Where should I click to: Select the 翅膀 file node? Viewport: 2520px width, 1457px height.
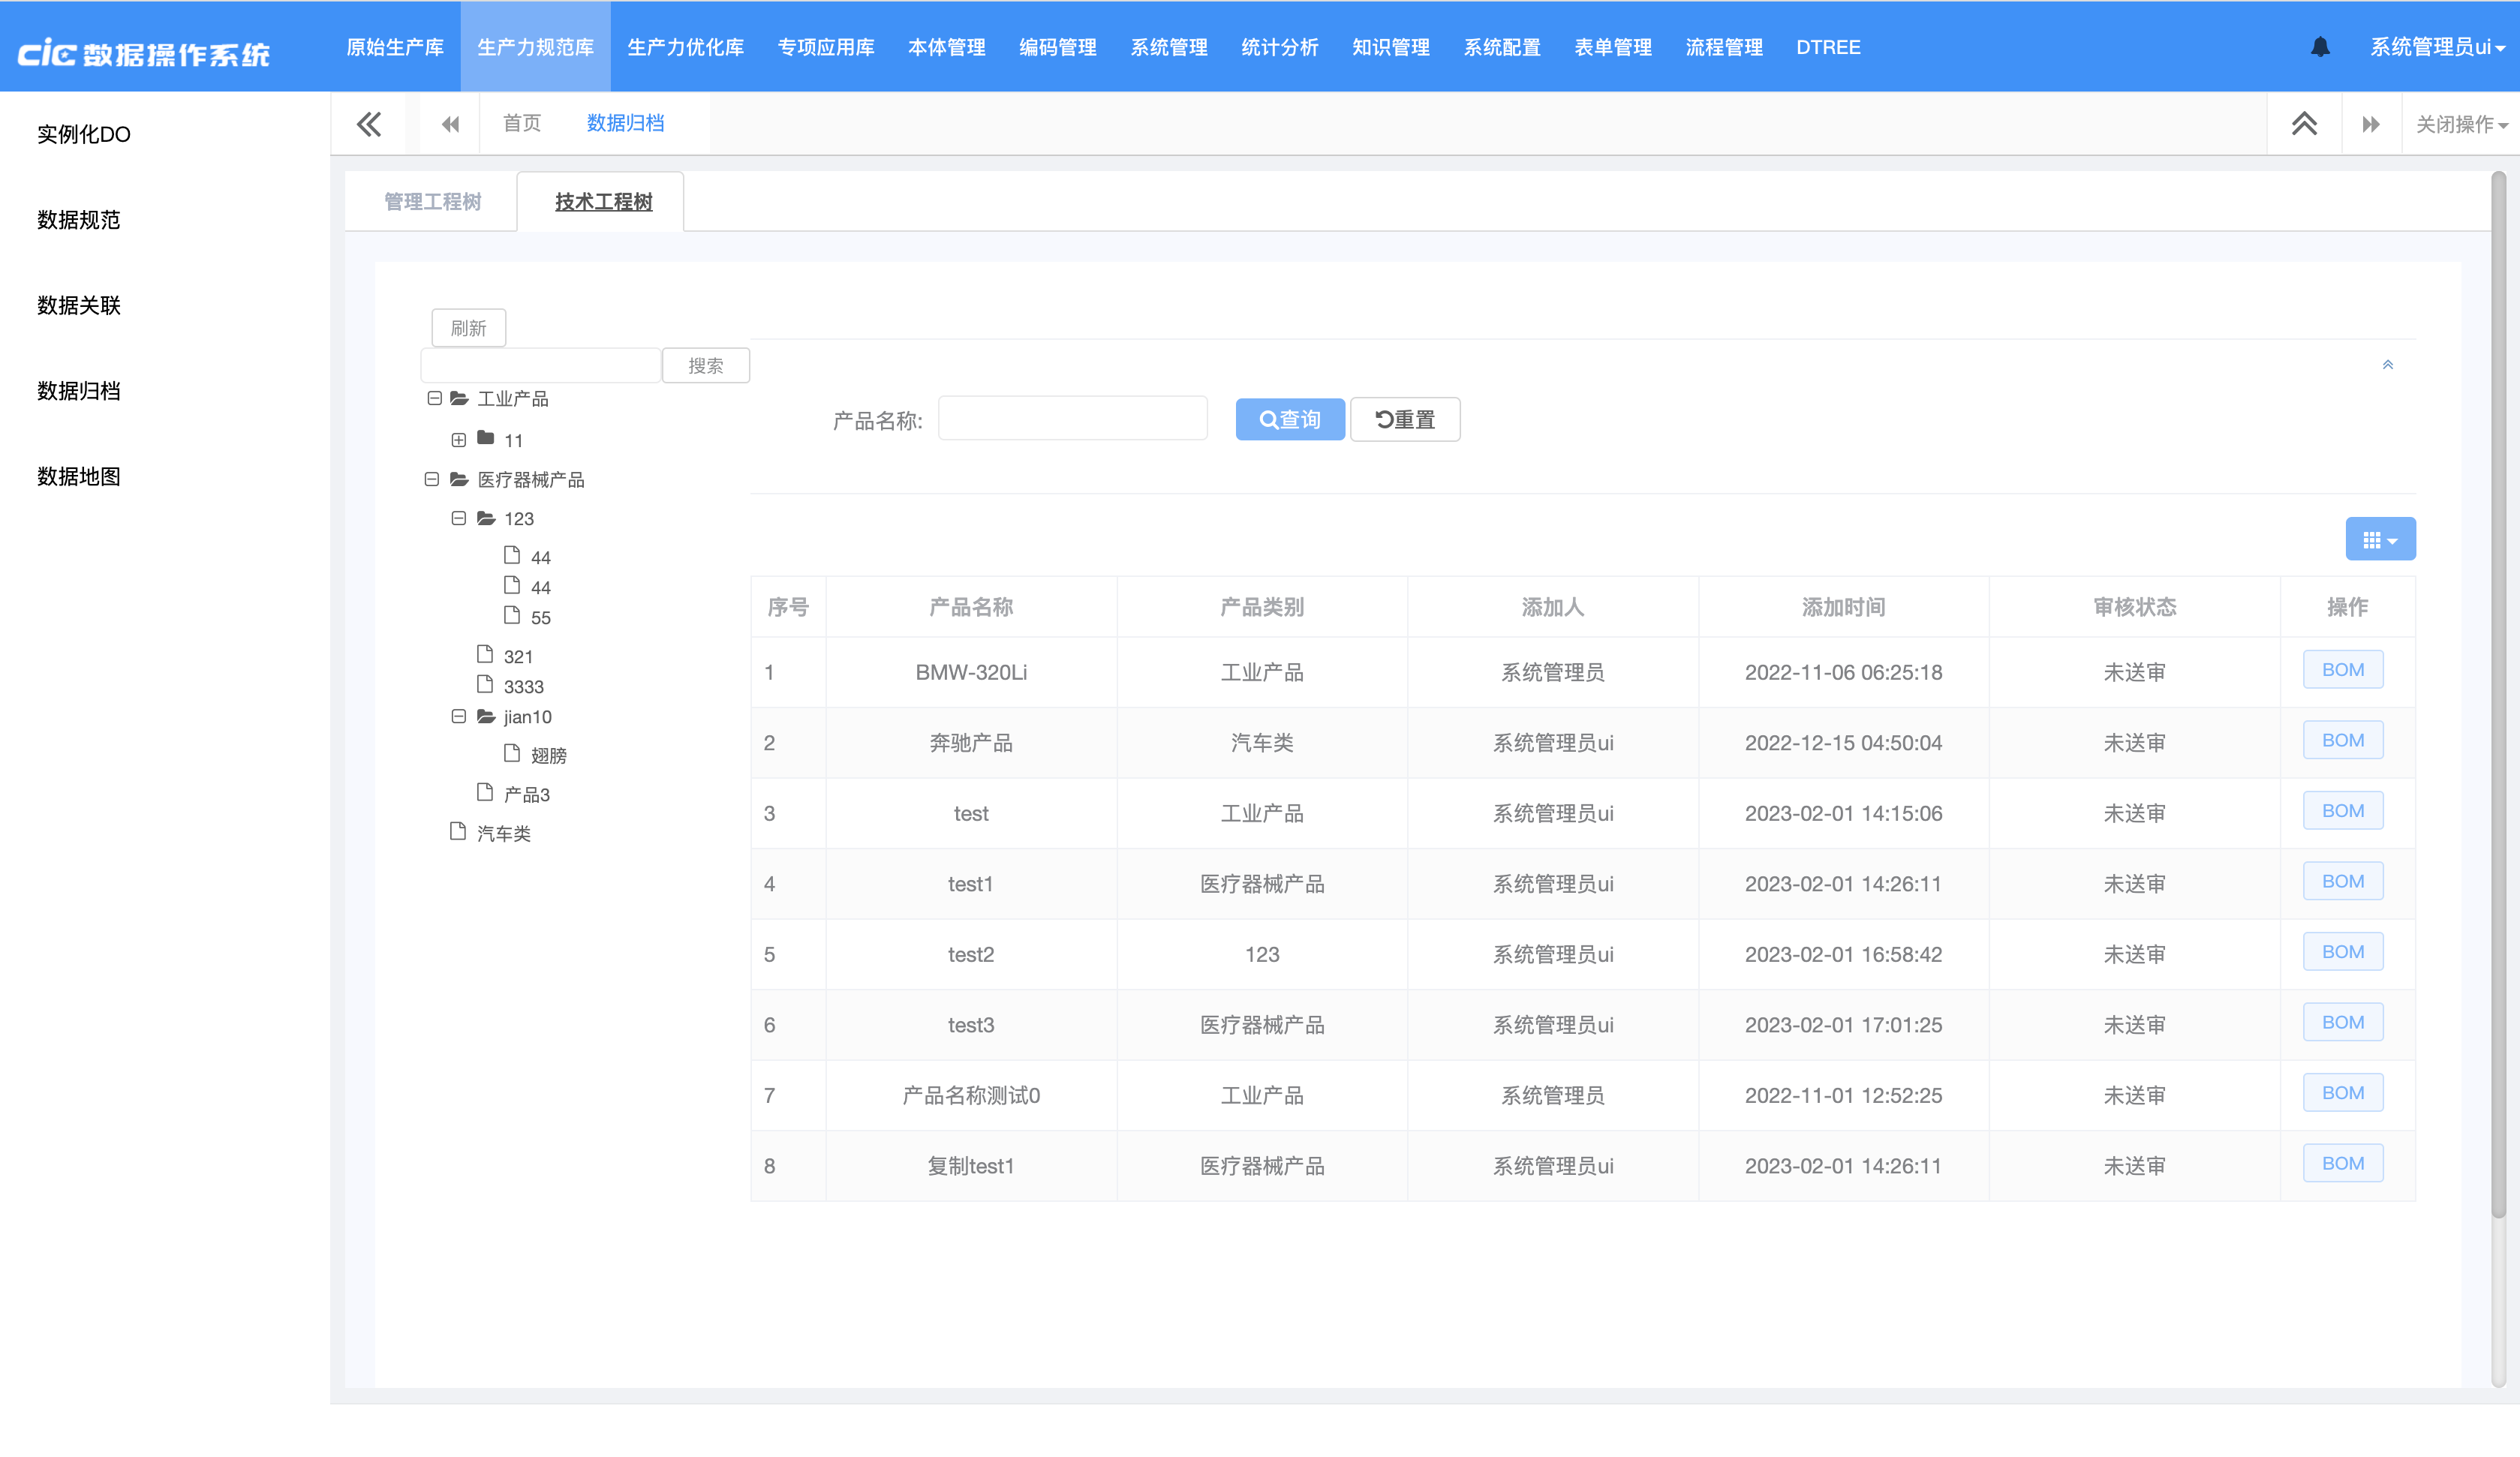(548, 755)
